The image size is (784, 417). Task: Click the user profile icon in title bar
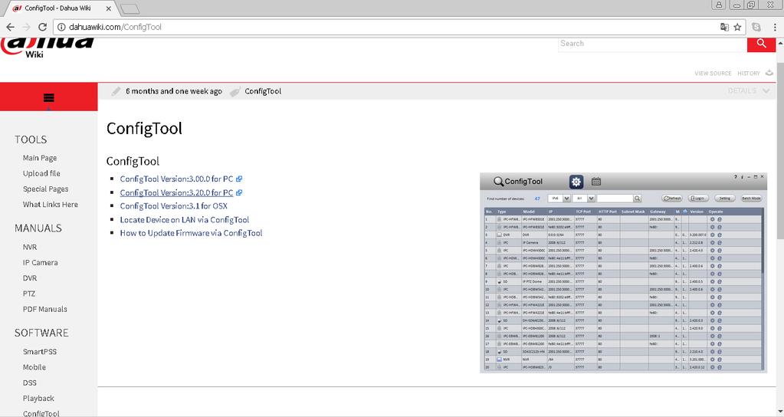(719, 5)
